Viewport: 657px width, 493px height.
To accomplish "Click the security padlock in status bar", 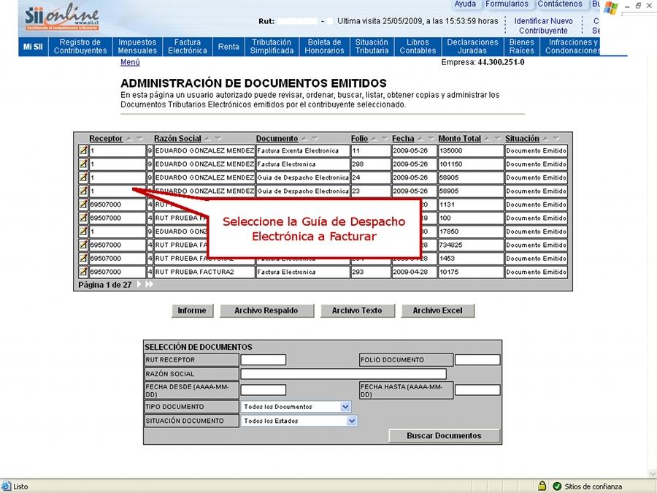I will 542,486.
